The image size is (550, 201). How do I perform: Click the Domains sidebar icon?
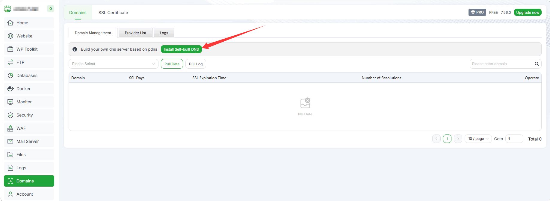pos(10,181)
